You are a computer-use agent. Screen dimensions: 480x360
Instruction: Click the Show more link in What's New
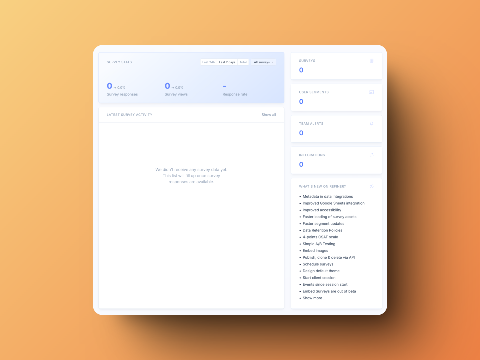314,297
